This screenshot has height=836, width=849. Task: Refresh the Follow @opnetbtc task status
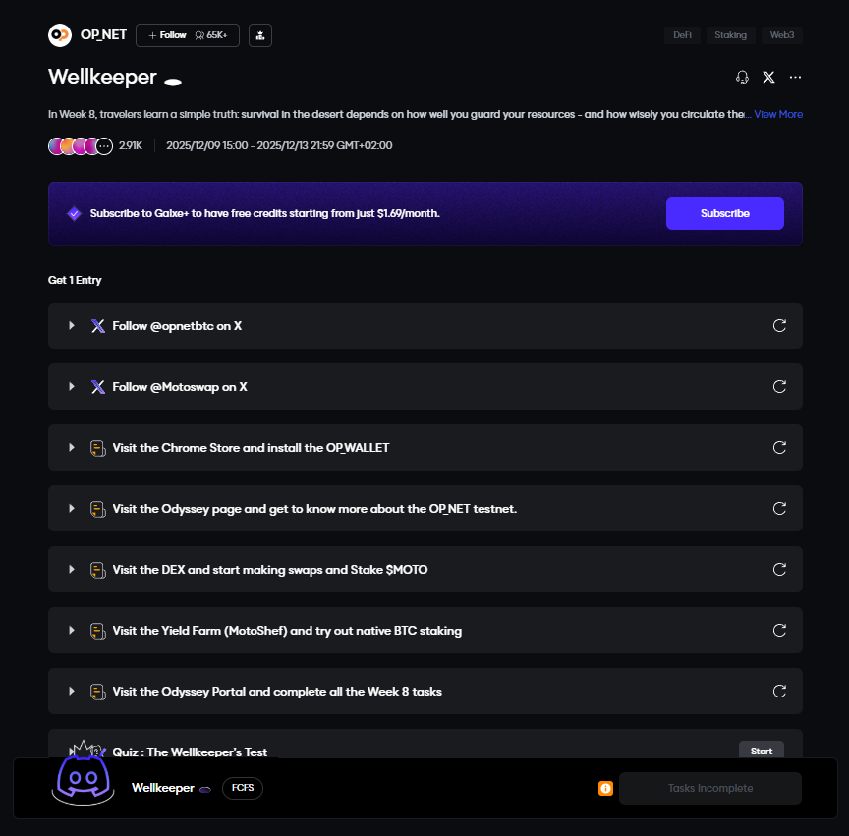pos(779,325)
